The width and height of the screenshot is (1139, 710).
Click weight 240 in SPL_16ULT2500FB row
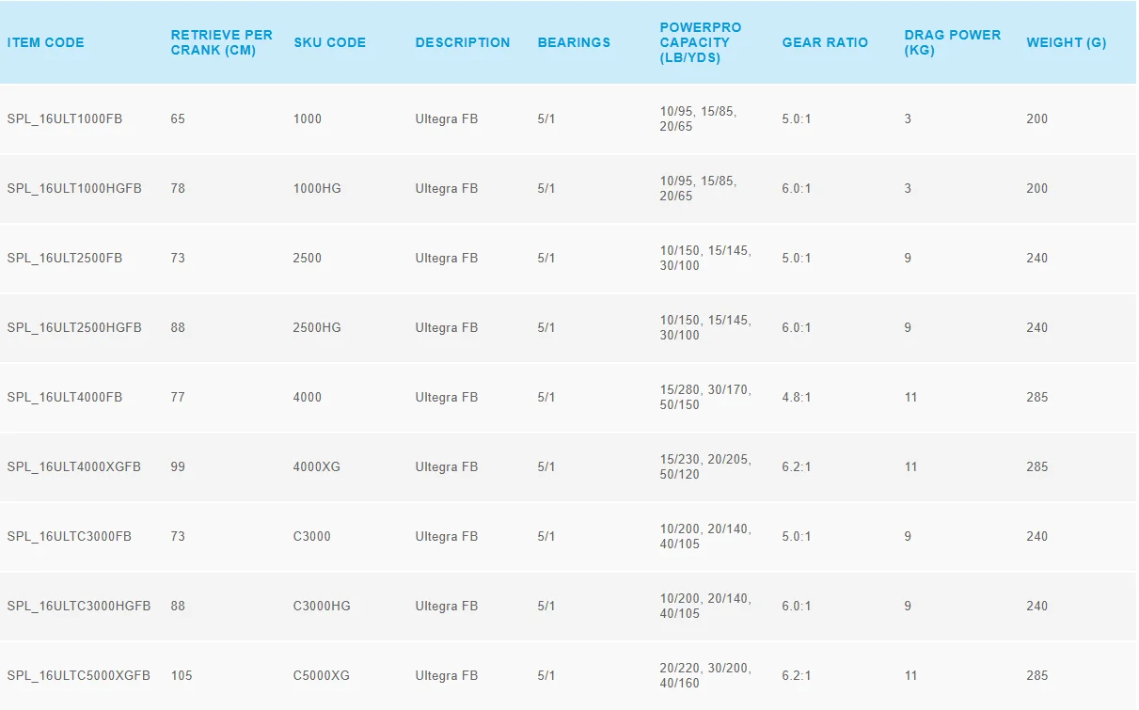[x=1037, y=258]
